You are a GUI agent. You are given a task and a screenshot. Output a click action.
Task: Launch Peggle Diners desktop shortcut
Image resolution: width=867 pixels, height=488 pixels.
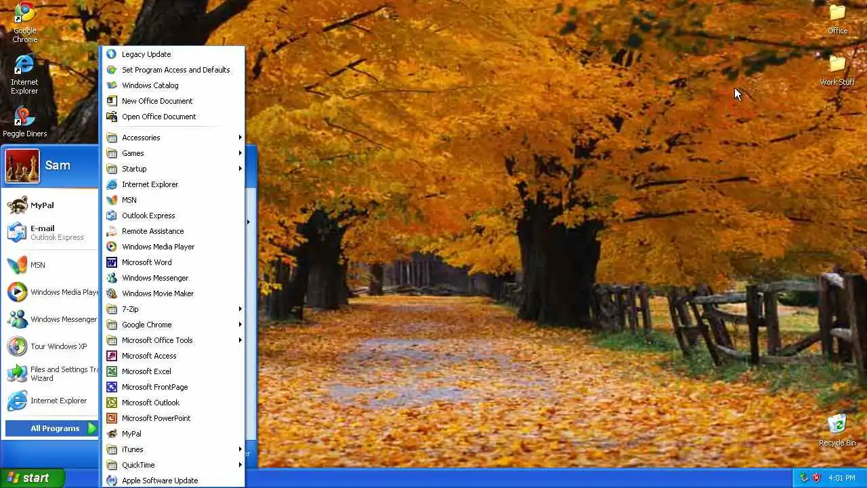point(24,122)
